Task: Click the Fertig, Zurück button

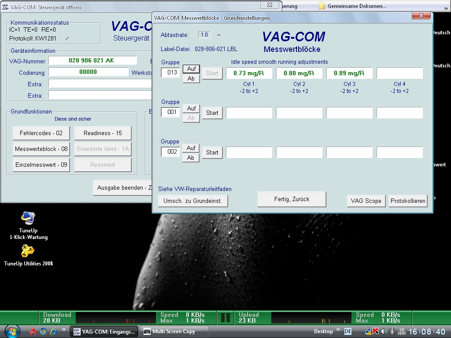Action: (292, 199)
